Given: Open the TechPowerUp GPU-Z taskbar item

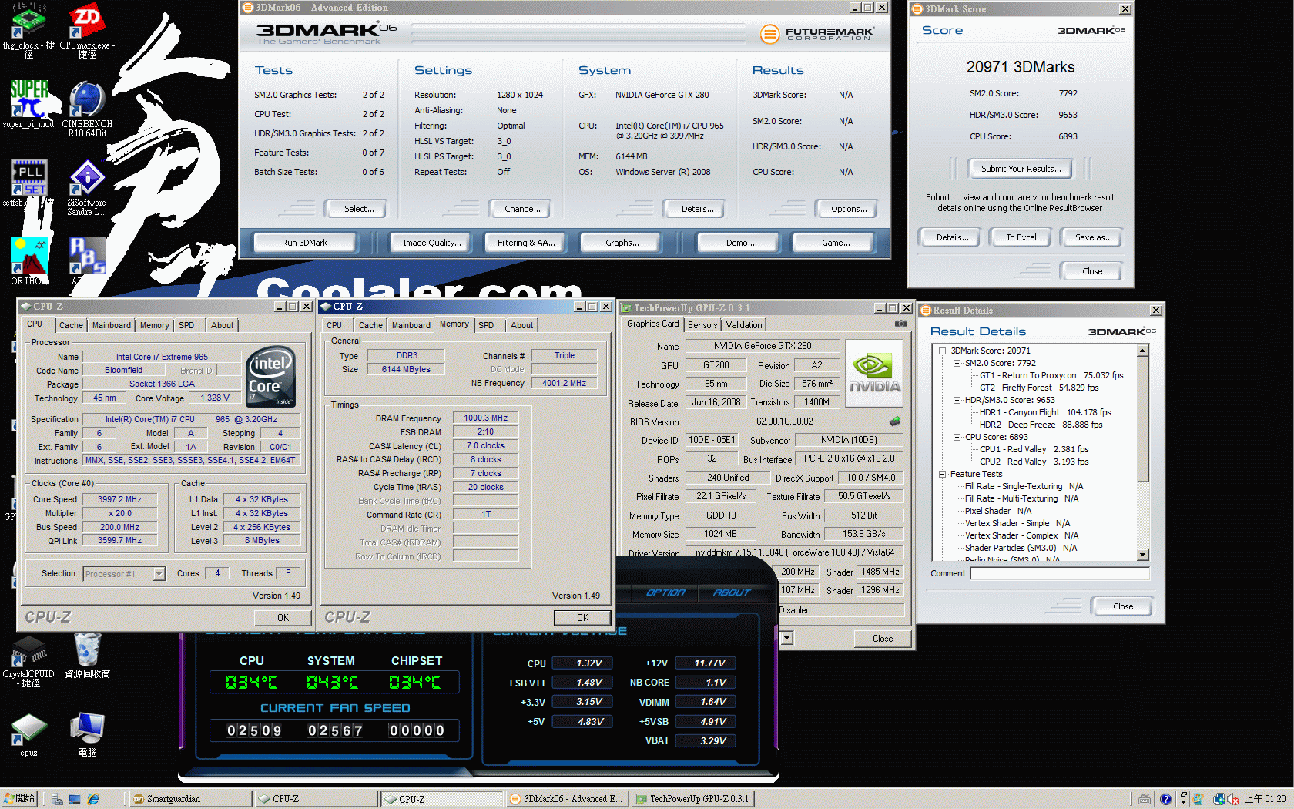Looking at the screenshot, I should 692,799.
